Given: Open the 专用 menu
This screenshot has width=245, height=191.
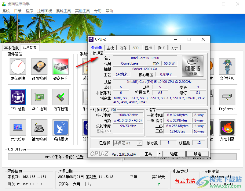Looking at the screenshot, I should pyautogui.click(x=98, y=11).
